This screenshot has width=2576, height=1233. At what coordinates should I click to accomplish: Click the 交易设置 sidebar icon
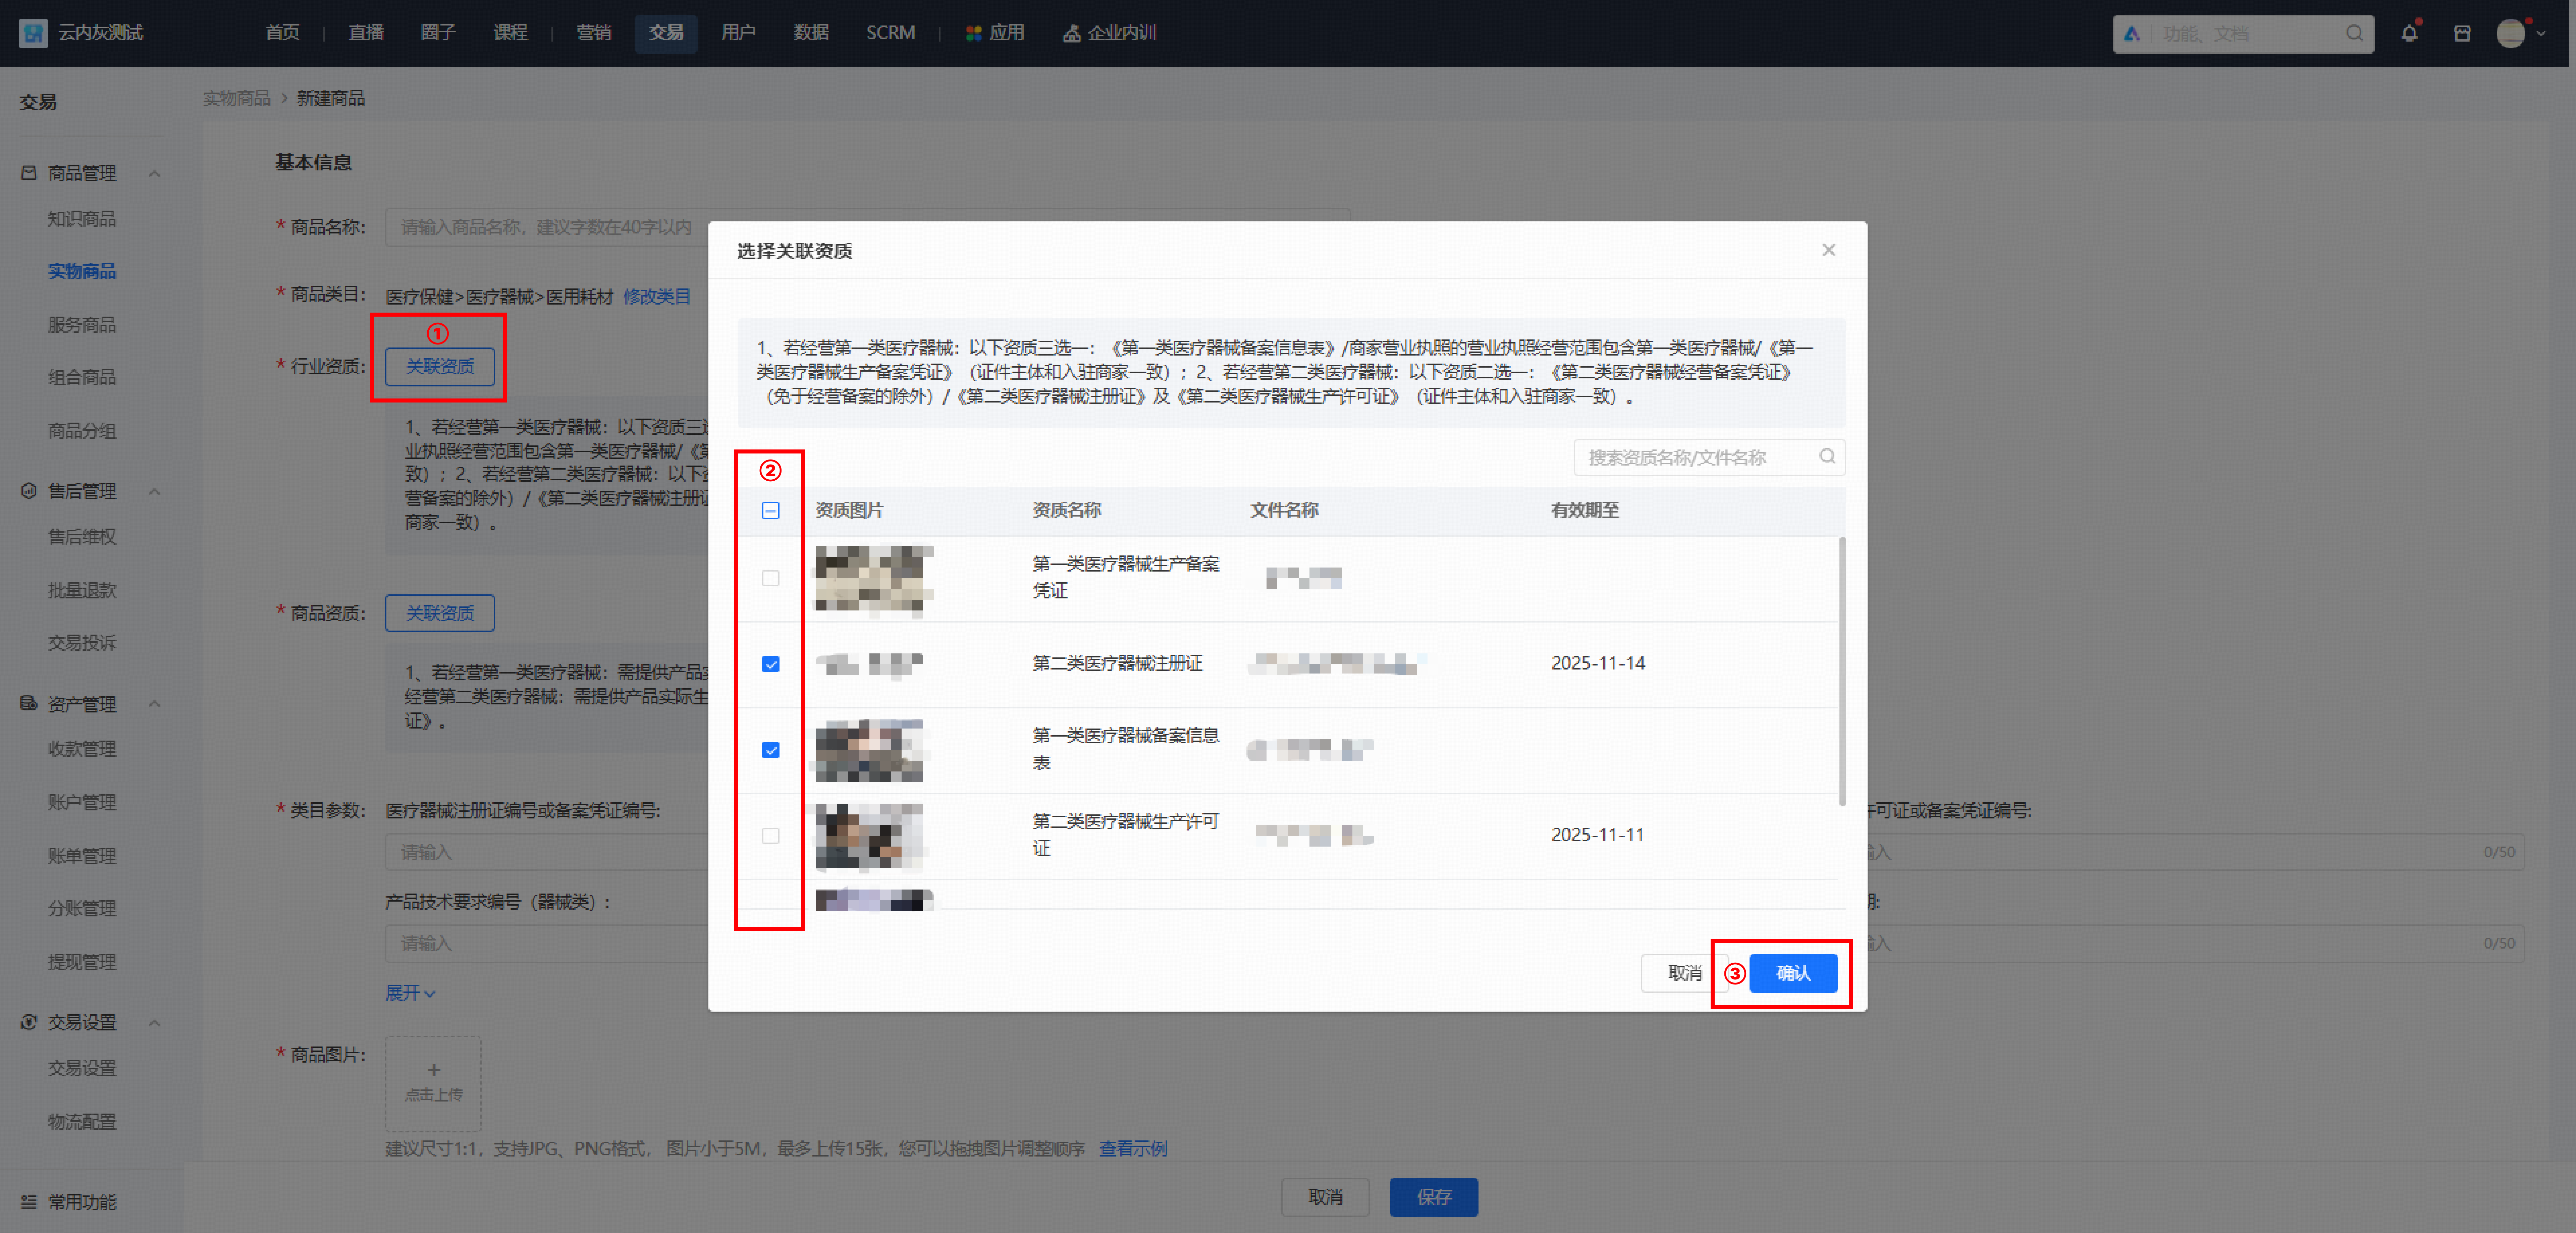[29, 1022]
